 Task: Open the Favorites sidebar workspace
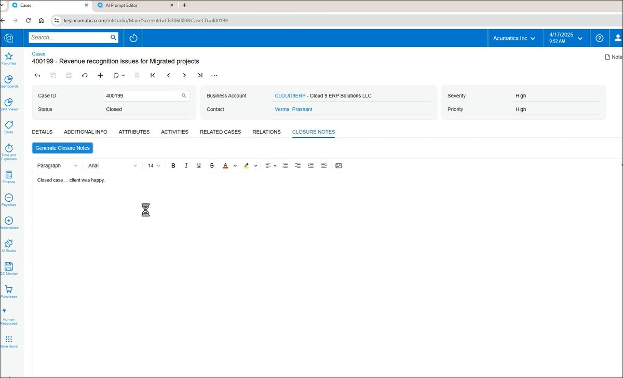[8, 58]
